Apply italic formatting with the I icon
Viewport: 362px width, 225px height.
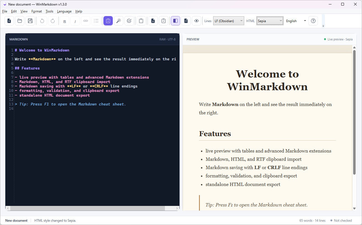point(75,21)
